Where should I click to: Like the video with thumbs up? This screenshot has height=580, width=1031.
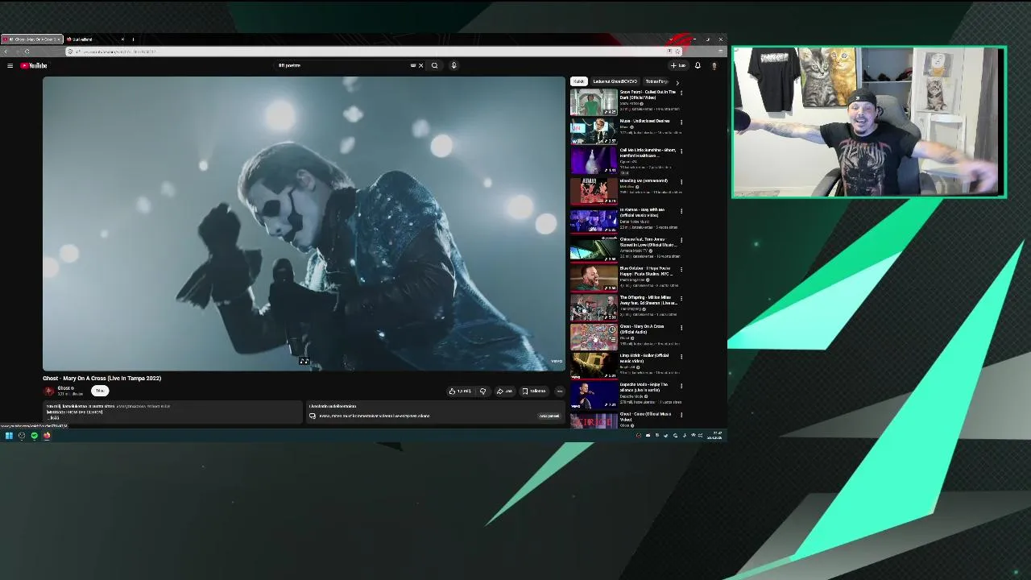[461, 391]
